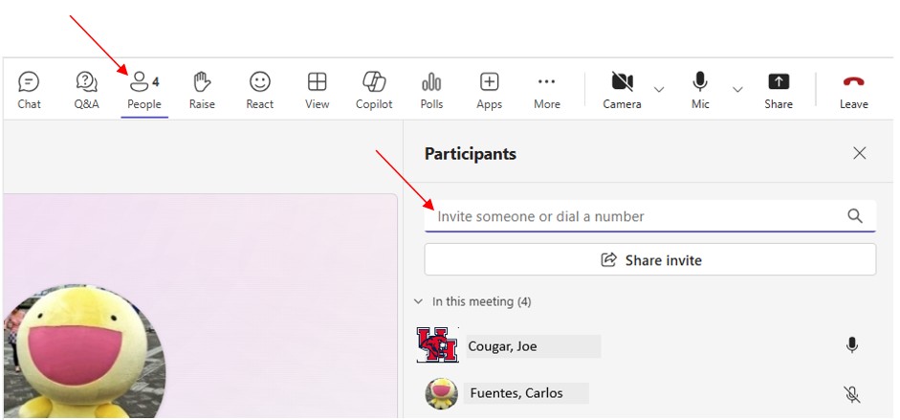The image size is (900, 420).
Task: Click the large yellow character video avatar
Action: (84, 351)
